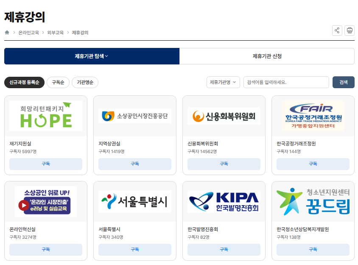This screenshot has height=265, width=358.
Task: Click the 검색 button
Action: pos(344,82)
